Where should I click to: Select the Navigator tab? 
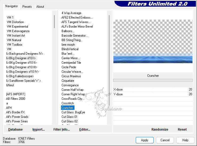click(x=11, y=6)
